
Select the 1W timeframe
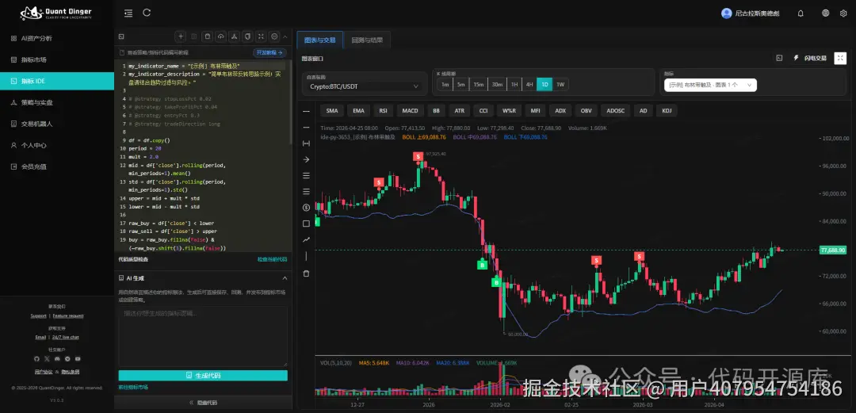[x=560, y=85]
